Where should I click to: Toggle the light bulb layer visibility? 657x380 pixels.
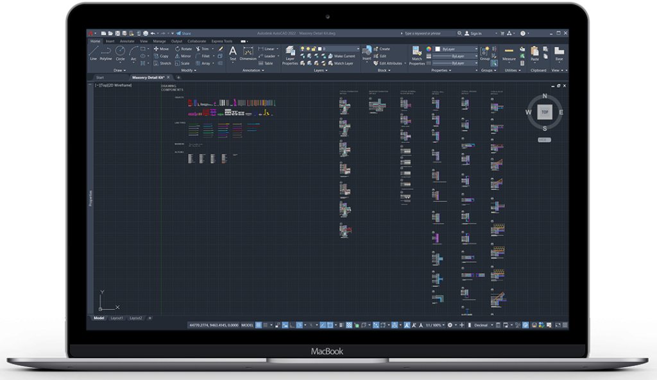pos(303,49)
